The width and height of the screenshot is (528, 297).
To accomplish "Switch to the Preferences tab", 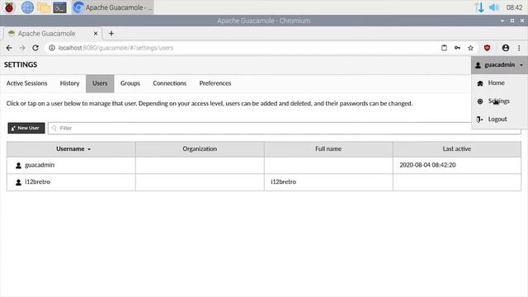I will click(x=215, y=83).
